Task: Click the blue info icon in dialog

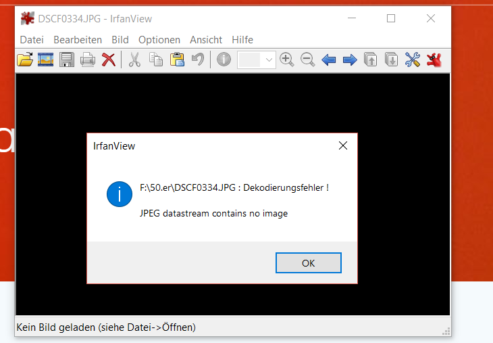Action: (120, 194)
